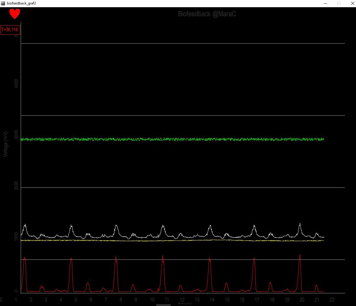Click the biofeedback_graf2 window title text
356x306 pixels.
click(x=21, y=3)
